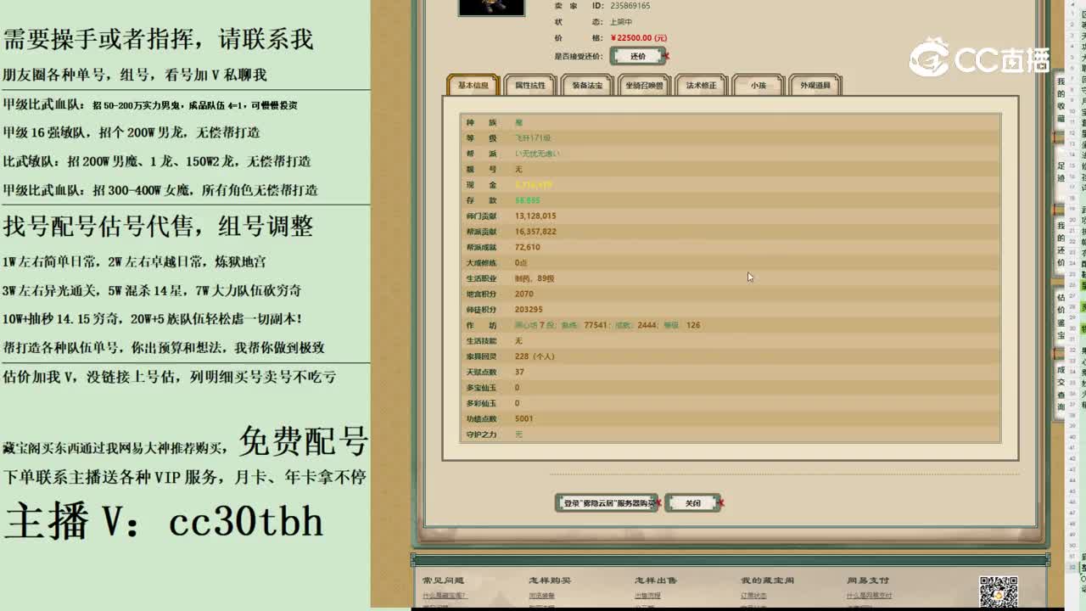
Task: Open the 订单状态 link
Action: (753, 596)
